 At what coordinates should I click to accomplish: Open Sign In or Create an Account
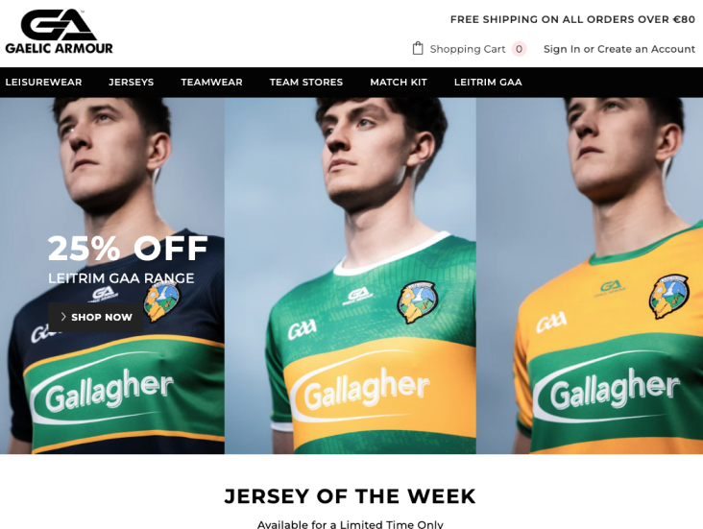(x=619, y=49)
